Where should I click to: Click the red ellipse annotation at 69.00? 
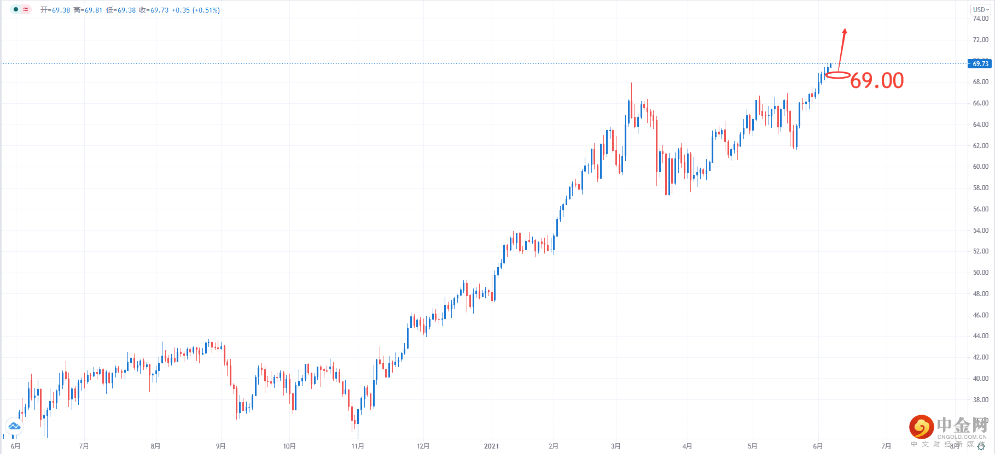pos(837,75)
